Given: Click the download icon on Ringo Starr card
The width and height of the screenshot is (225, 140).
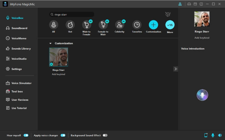Looking at the screenshot, I should click(66, 64).
